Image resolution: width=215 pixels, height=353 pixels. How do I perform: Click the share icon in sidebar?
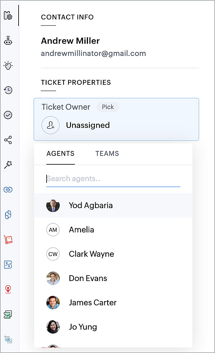coord(8,140)
